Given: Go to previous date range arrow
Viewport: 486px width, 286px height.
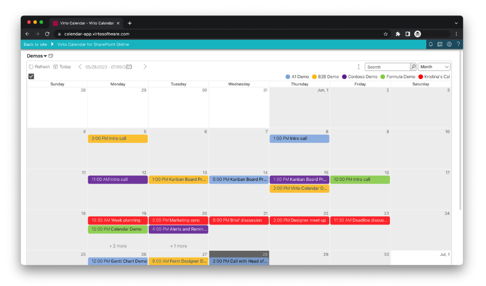Looking at the screenshot, I should (80, 66).
